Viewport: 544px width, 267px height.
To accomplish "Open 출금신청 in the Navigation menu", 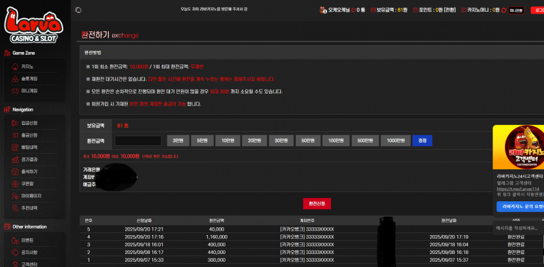I will point(29,135).
